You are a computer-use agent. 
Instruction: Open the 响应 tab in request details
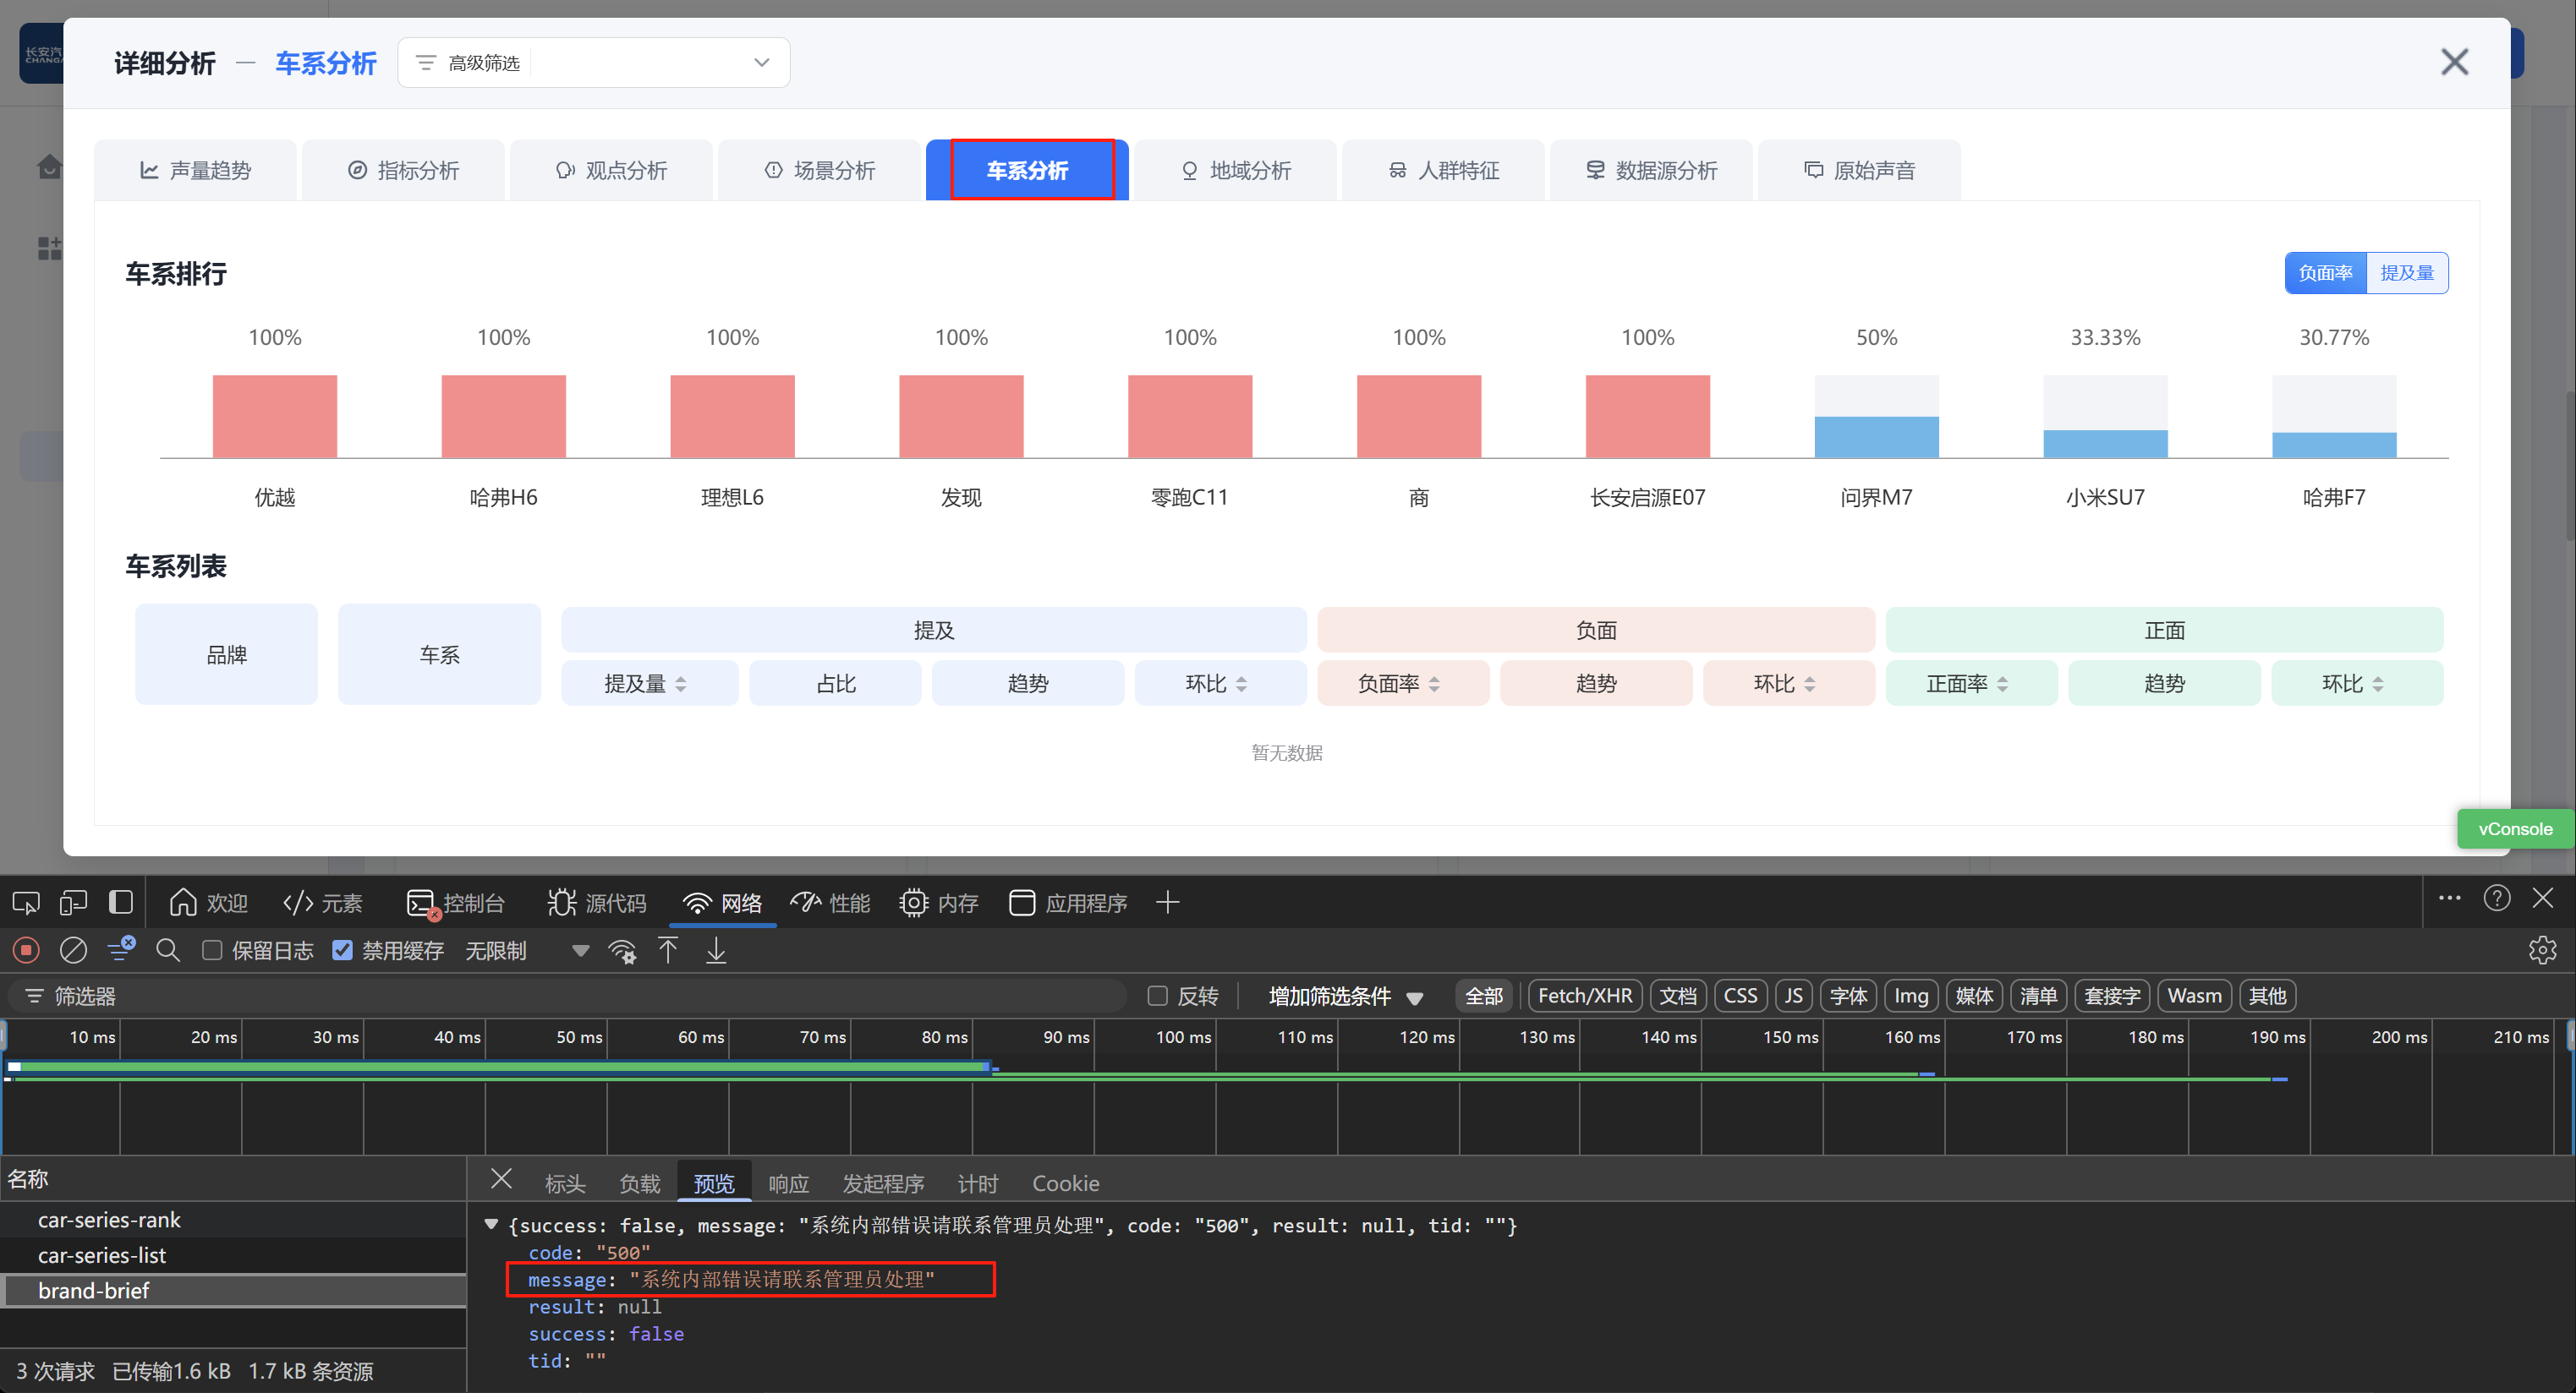788,1184
